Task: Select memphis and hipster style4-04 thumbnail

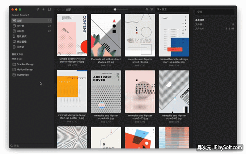Action: 106,91
